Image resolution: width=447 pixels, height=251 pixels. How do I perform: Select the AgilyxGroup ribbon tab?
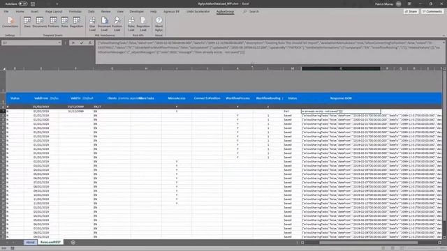click(x=225, y=11)
